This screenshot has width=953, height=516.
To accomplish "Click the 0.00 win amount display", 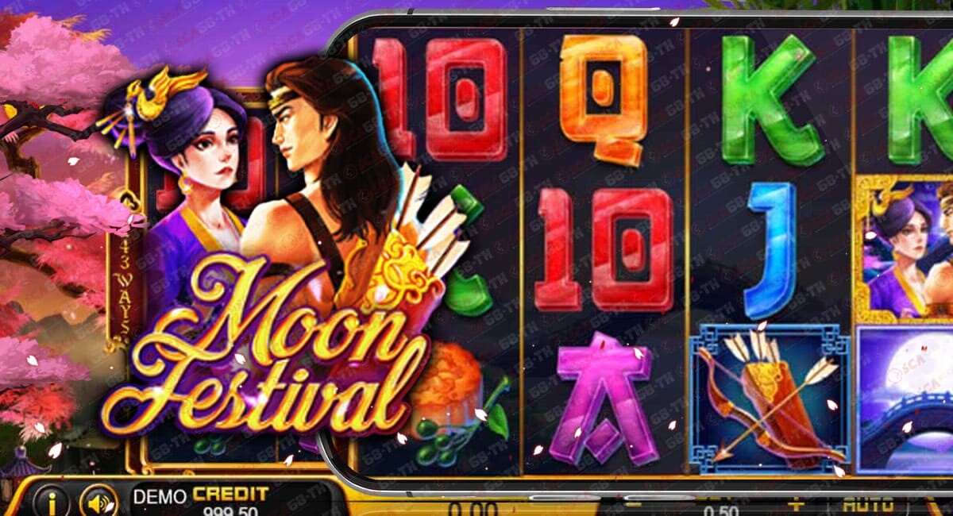I will coord(473,508).
